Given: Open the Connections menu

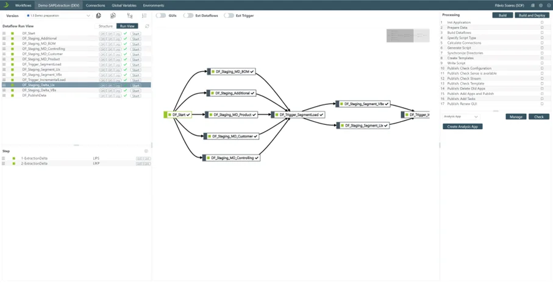Looking at the screenshot, I should pos(95,5).
